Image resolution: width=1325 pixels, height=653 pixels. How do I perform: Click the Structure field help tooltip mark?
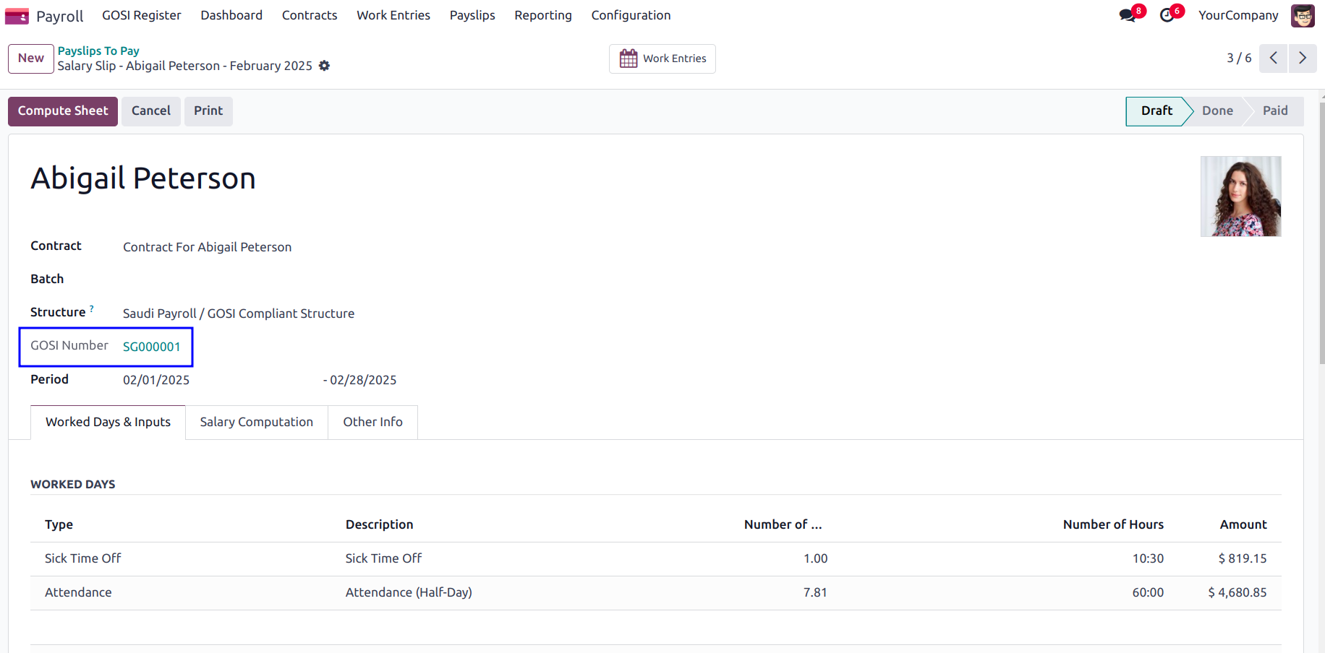click(92, 308)
